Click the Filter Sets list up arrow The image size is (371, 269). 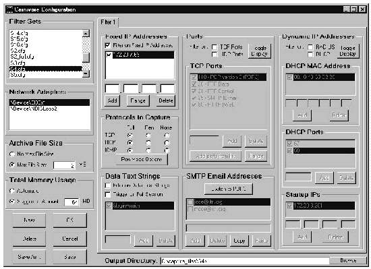(86, 33)
